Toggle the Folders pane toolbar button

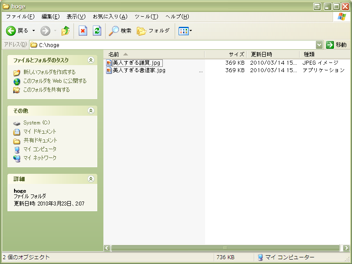(x=153, y=31)
